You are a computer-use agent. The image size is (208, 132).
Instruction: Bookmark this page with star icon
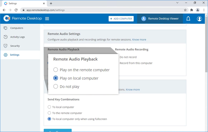tap(185, 10)
